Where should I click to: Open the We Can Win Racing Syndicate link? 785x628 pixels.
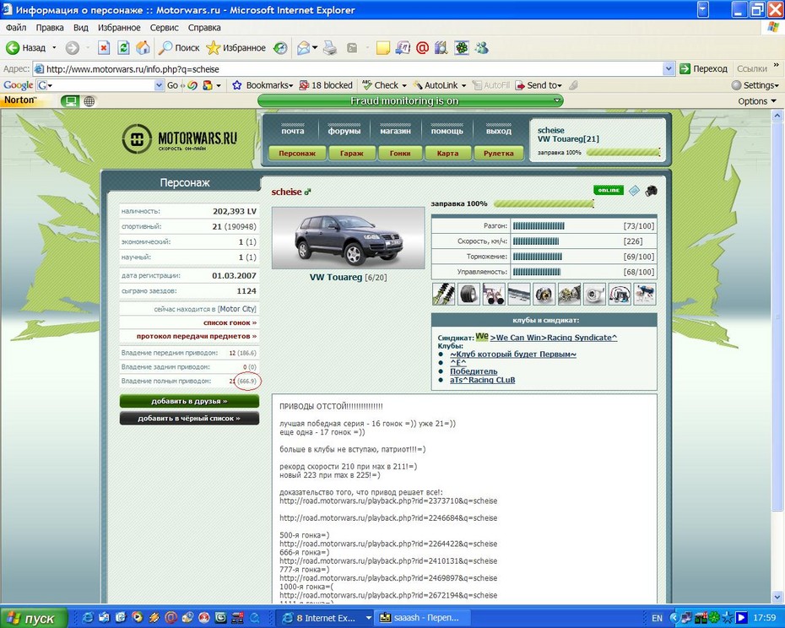(553, 338)
